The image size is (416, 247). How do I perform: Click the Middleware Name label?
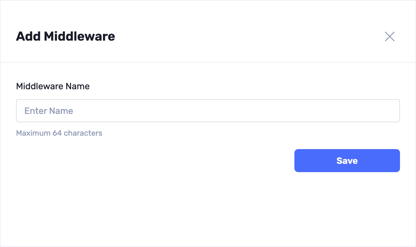point(53,86)
